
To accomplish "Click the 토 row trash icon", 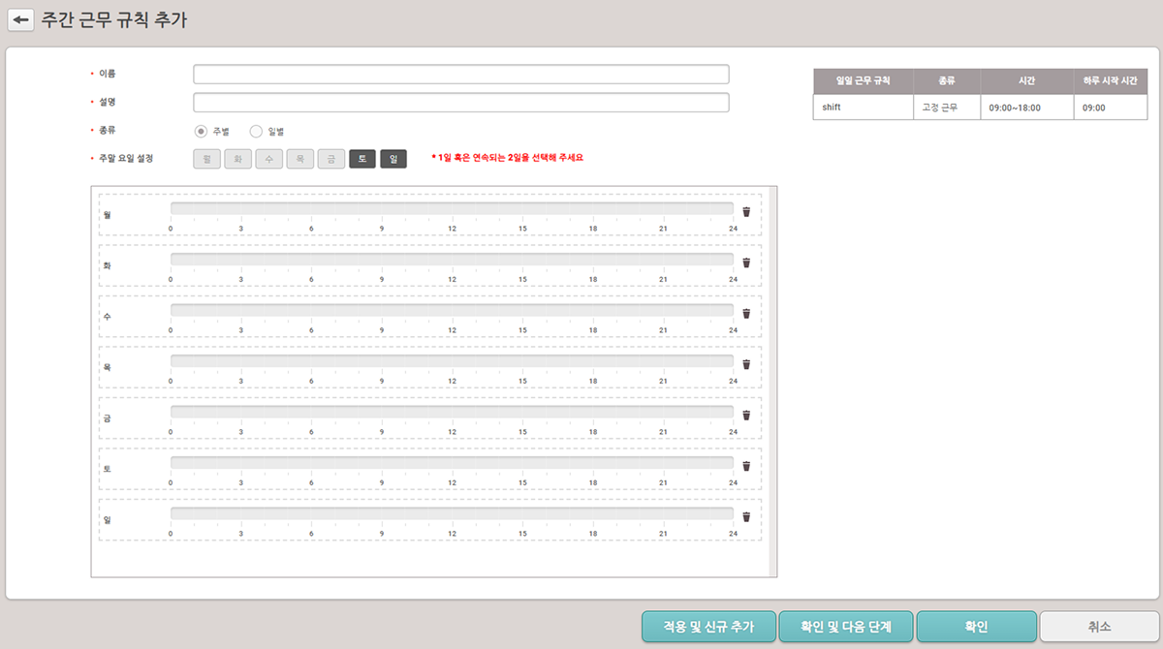I will (746, 466).
